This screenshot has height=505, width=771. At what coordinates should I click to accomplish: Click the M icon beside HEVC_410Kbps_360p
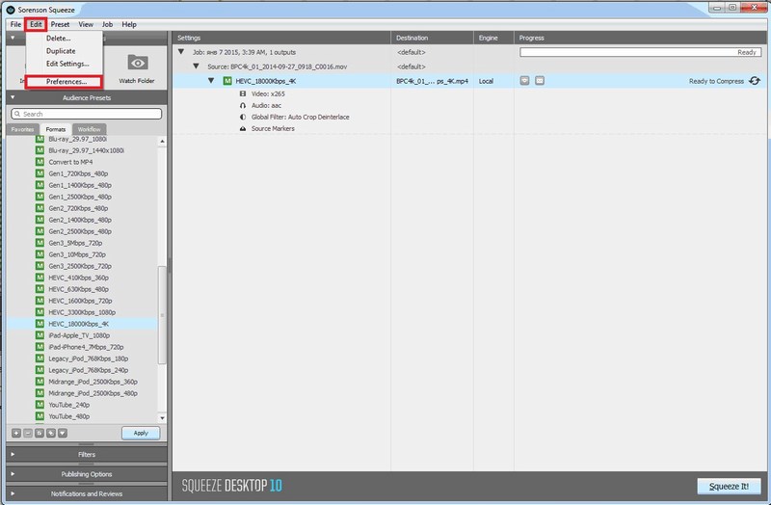(x=40, y=278)
